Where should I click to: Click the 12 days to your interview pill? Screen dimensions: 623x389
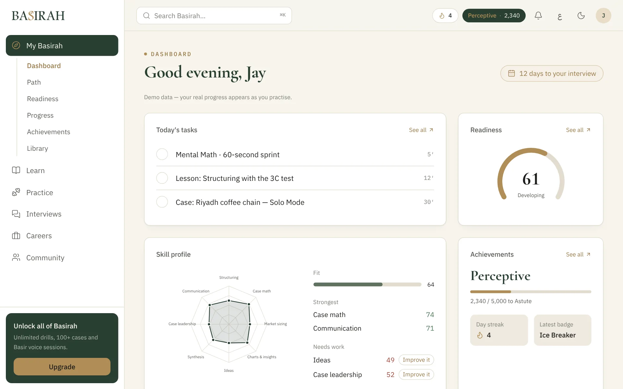coord(552,73)
